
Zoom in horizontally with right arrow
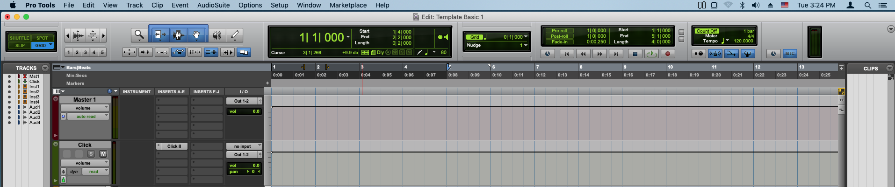pyautogui.click(x=103, y=35)
